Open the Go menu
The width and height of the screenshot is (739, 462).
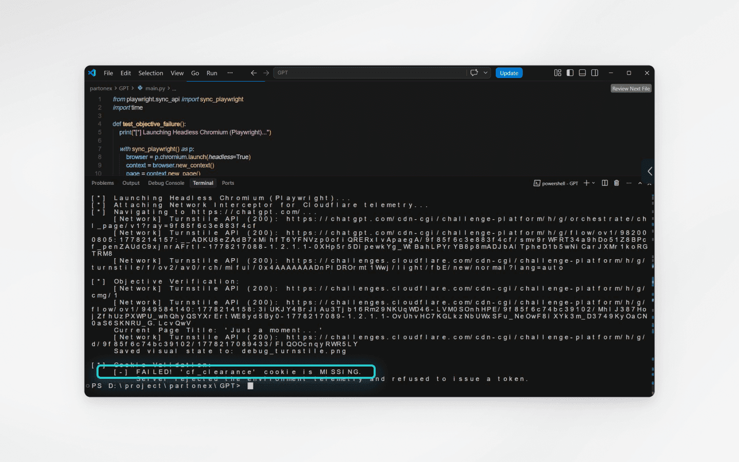195,73
